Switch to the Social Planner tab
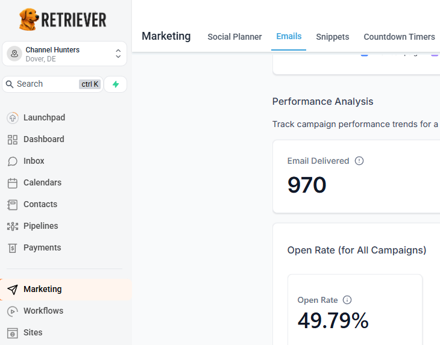The height and width of the screenshot is (345, 440). (x=234, y=37)
